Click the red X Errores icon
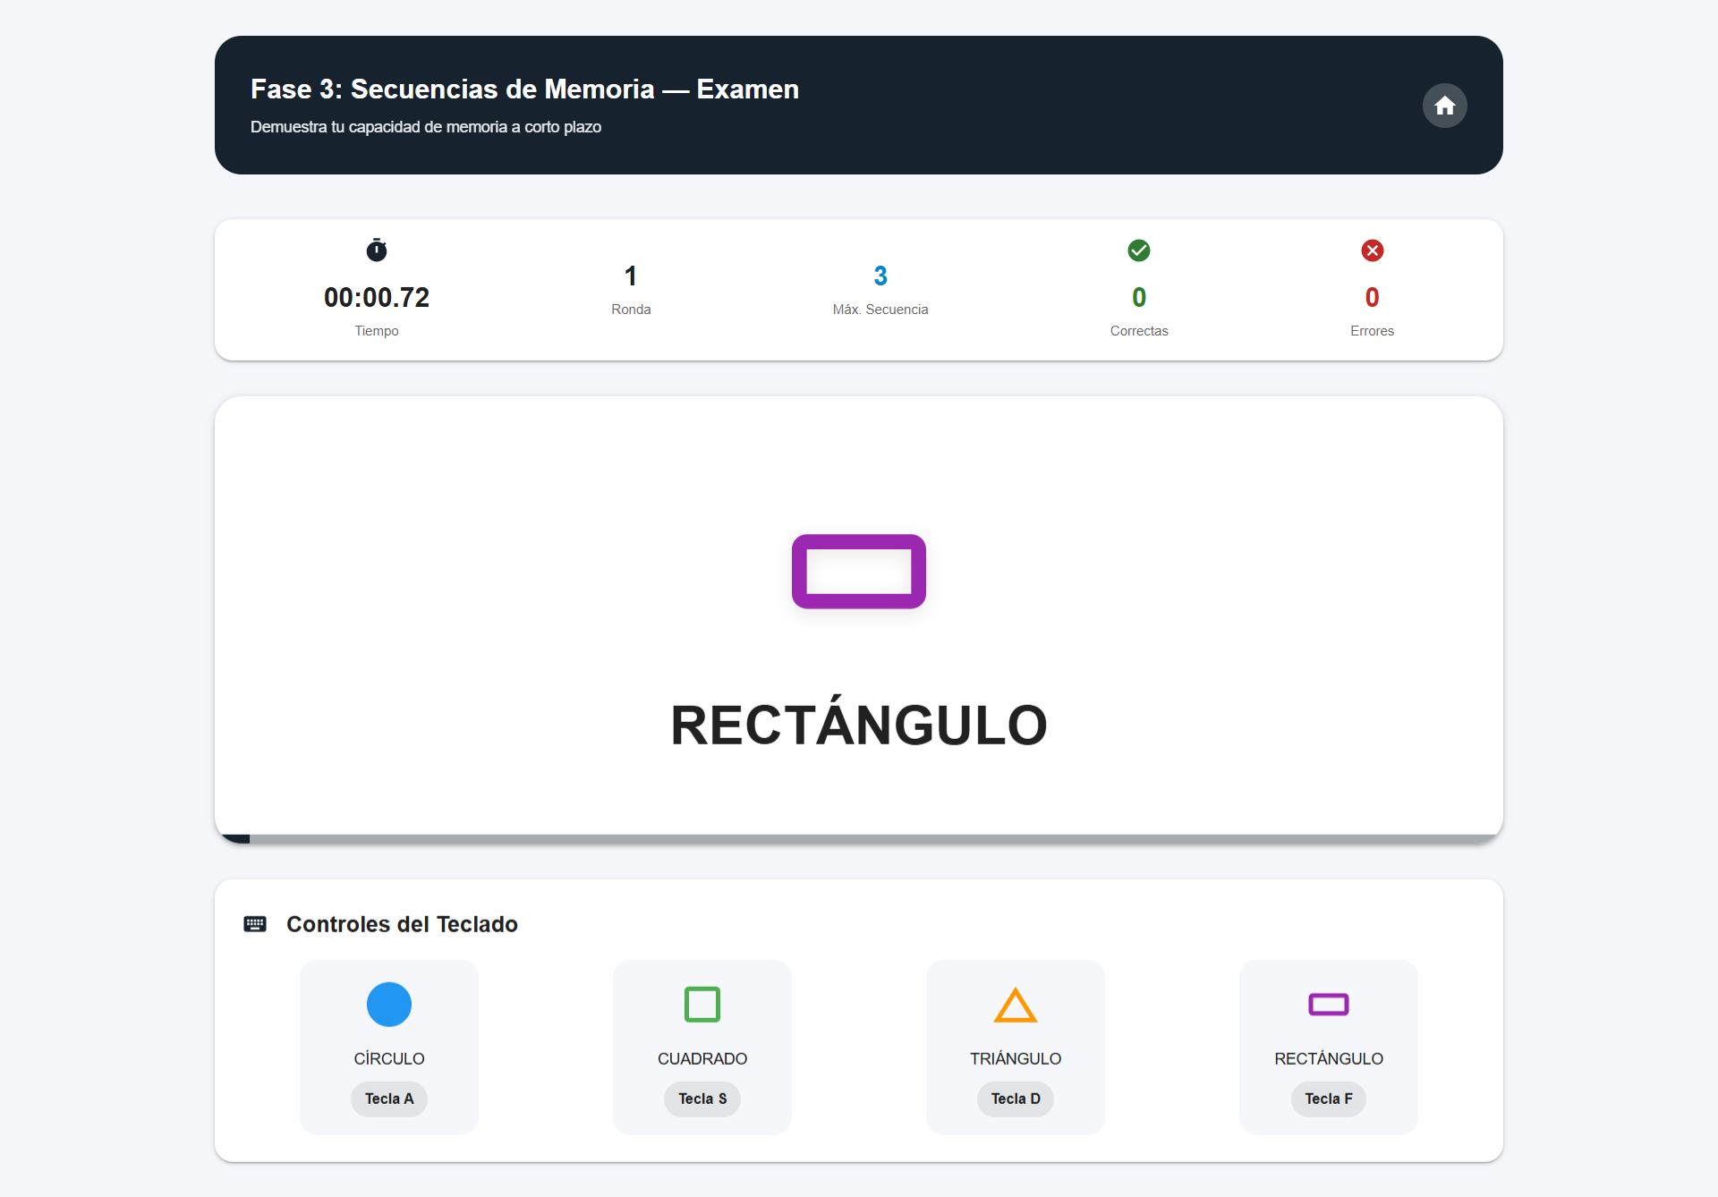This screenshot has height=1197, width=1718. (x=1372, y=250)
